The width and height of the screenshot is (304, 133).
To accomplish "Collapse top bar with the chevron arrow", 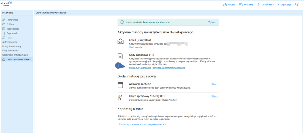I will click(x=302, y=5).
